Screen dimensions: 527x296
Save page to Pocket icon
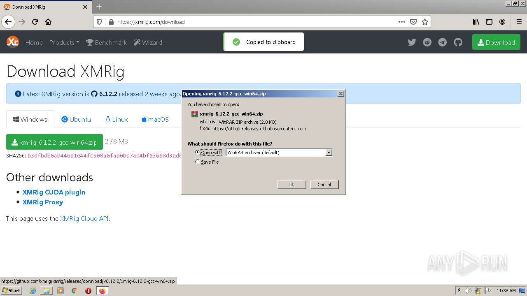click(x=413, y=22)
